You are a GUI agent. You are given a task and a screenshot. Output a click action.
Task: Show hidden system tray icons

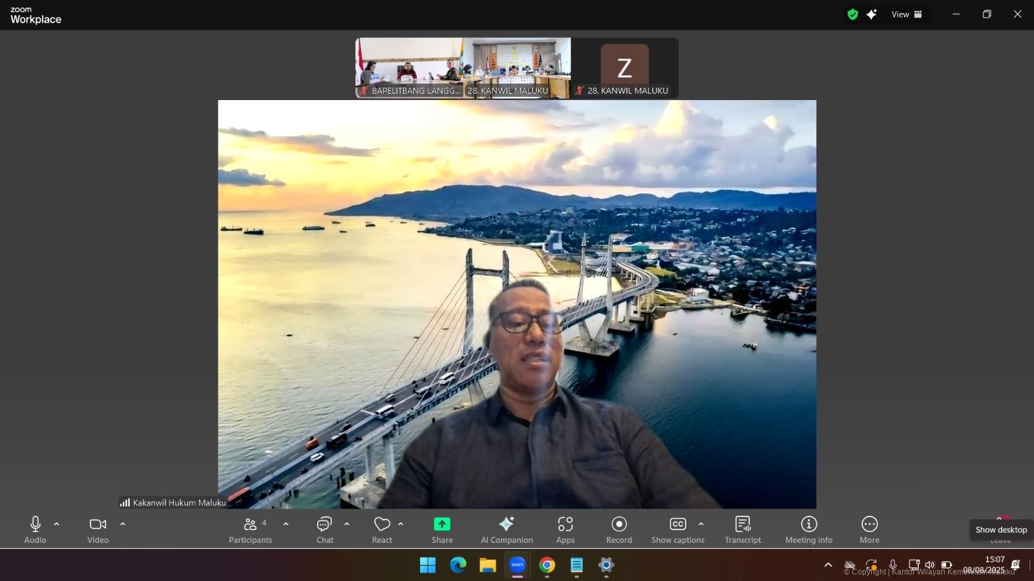click(x=828, y=565)
